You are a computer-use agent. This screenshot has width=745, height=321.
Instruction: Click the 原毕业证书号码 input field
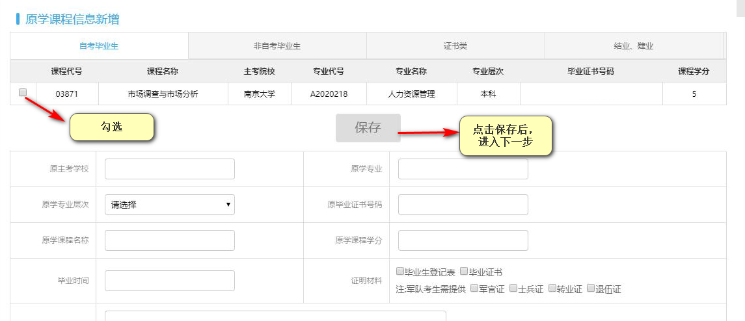(x=463, y=205)
